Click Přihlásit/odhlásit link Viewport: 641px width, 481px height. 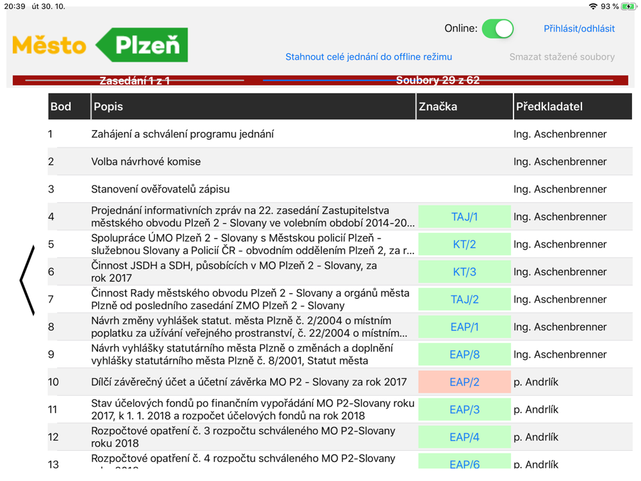(x=579, y=29)
